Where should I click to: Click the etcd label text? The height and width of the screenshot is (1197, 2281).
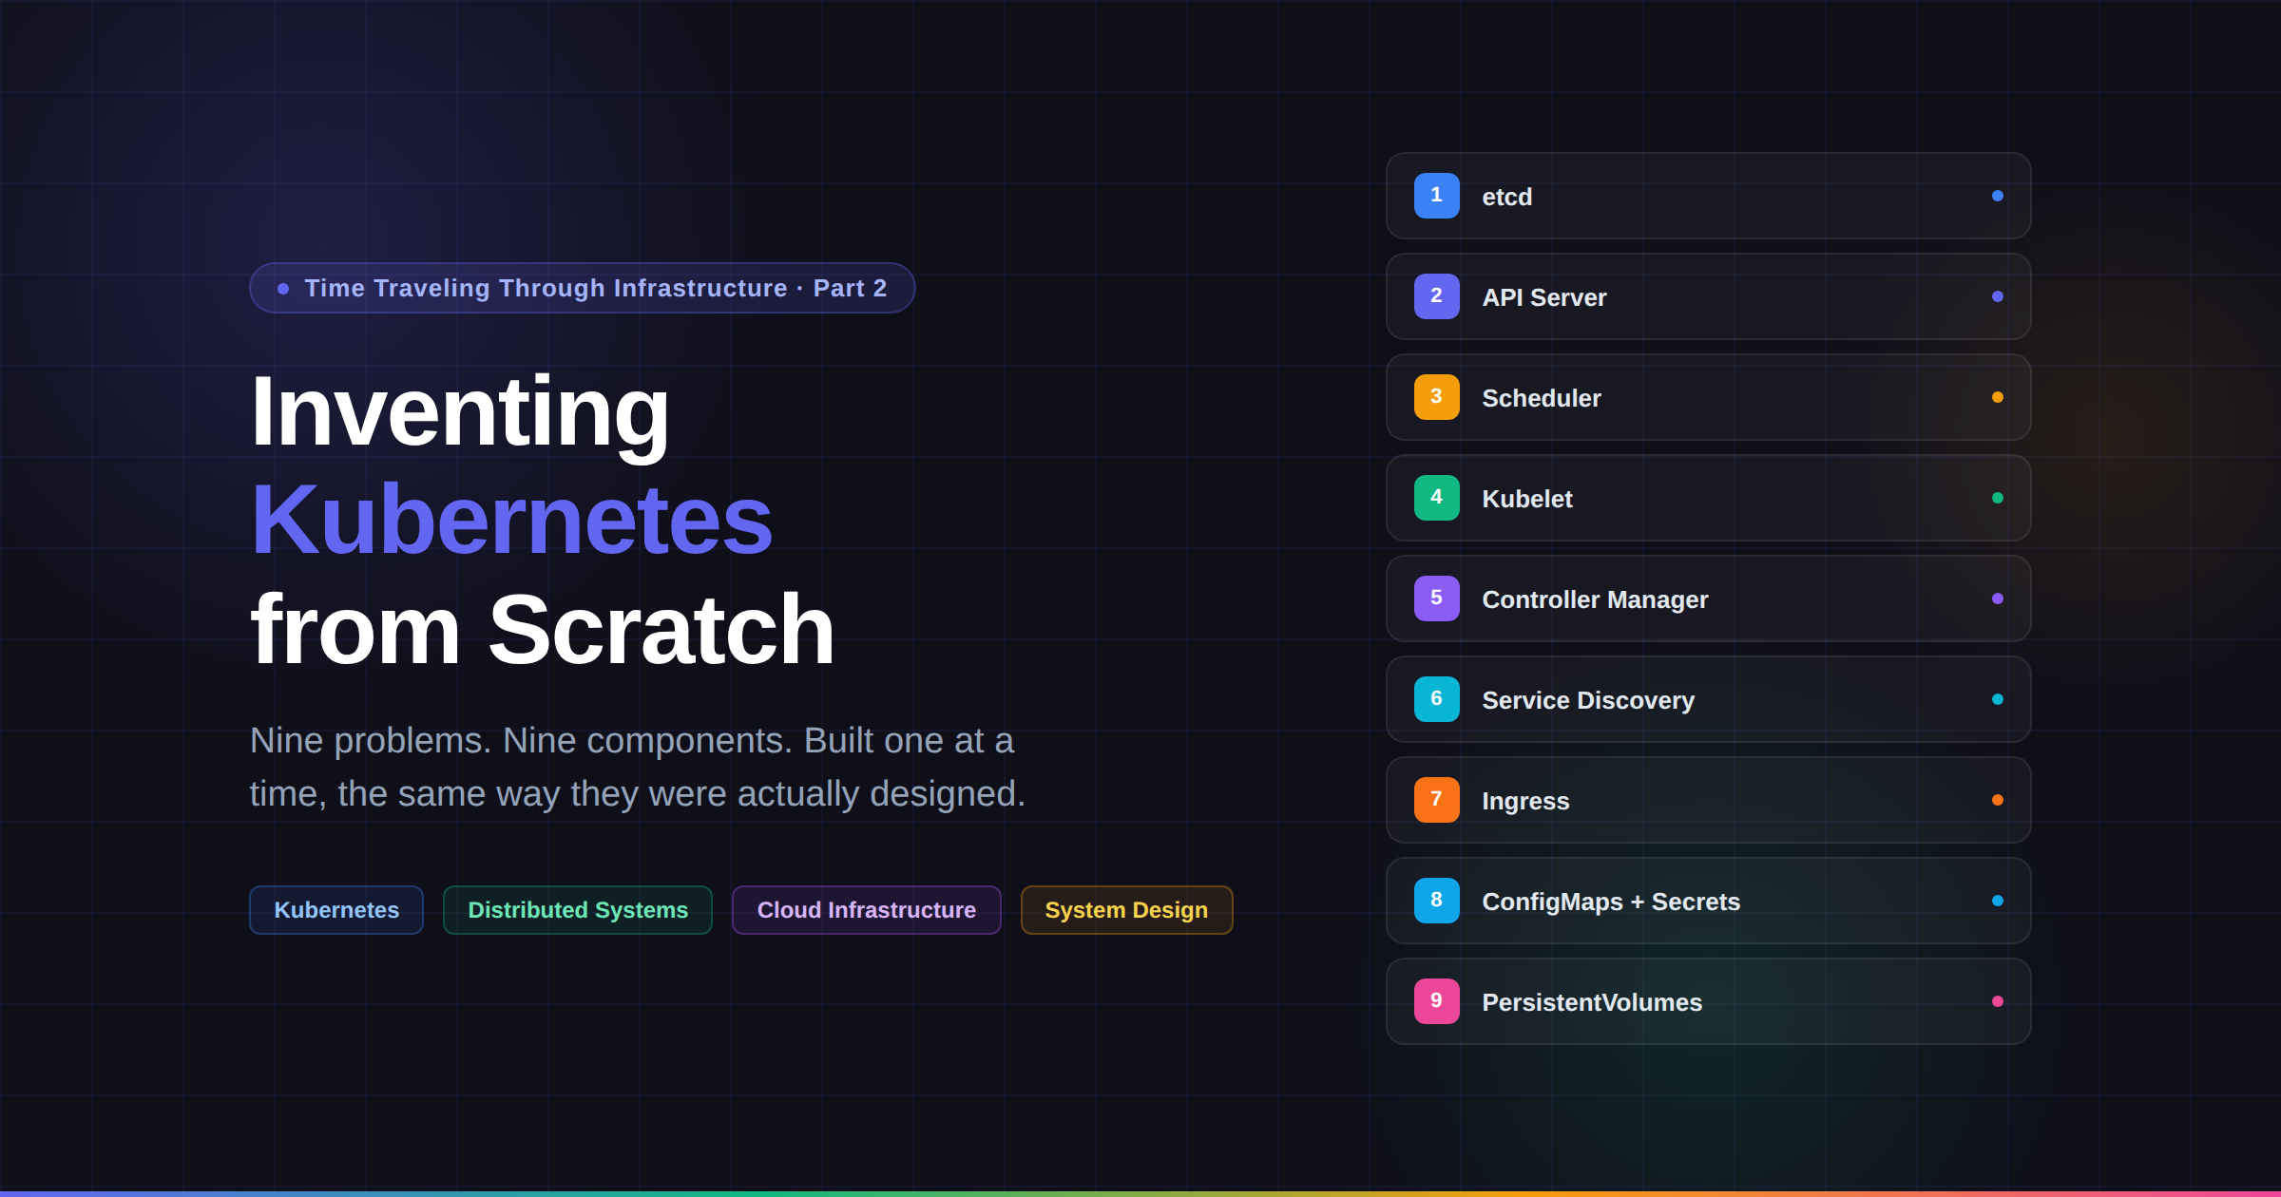tap(1506, 197)
